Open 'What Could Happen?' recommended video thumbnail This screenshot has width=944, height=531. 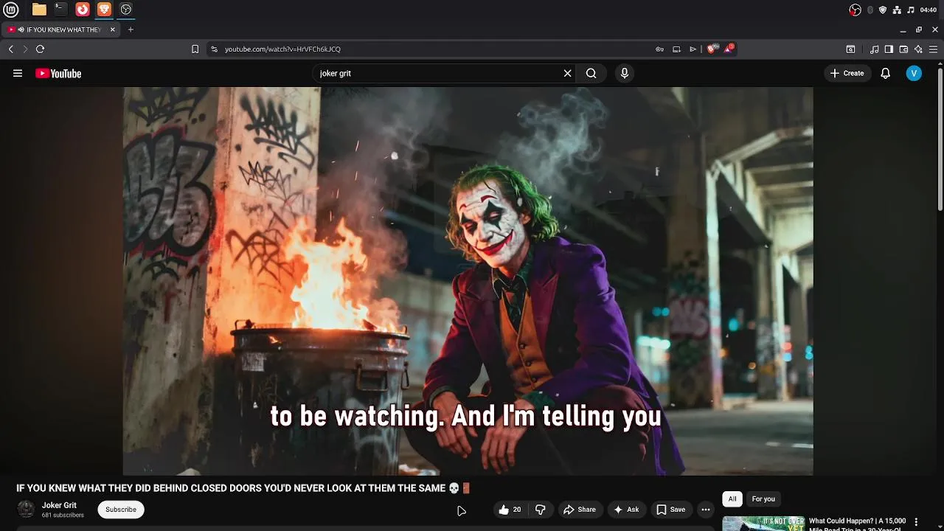coord(763,523)
